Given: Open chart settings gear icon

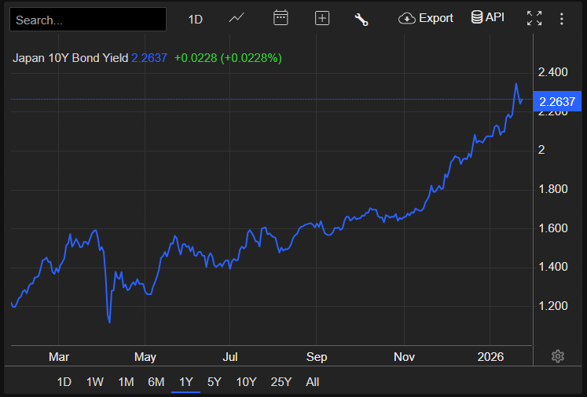Looking at the screenshot, I should click(558, 356).
